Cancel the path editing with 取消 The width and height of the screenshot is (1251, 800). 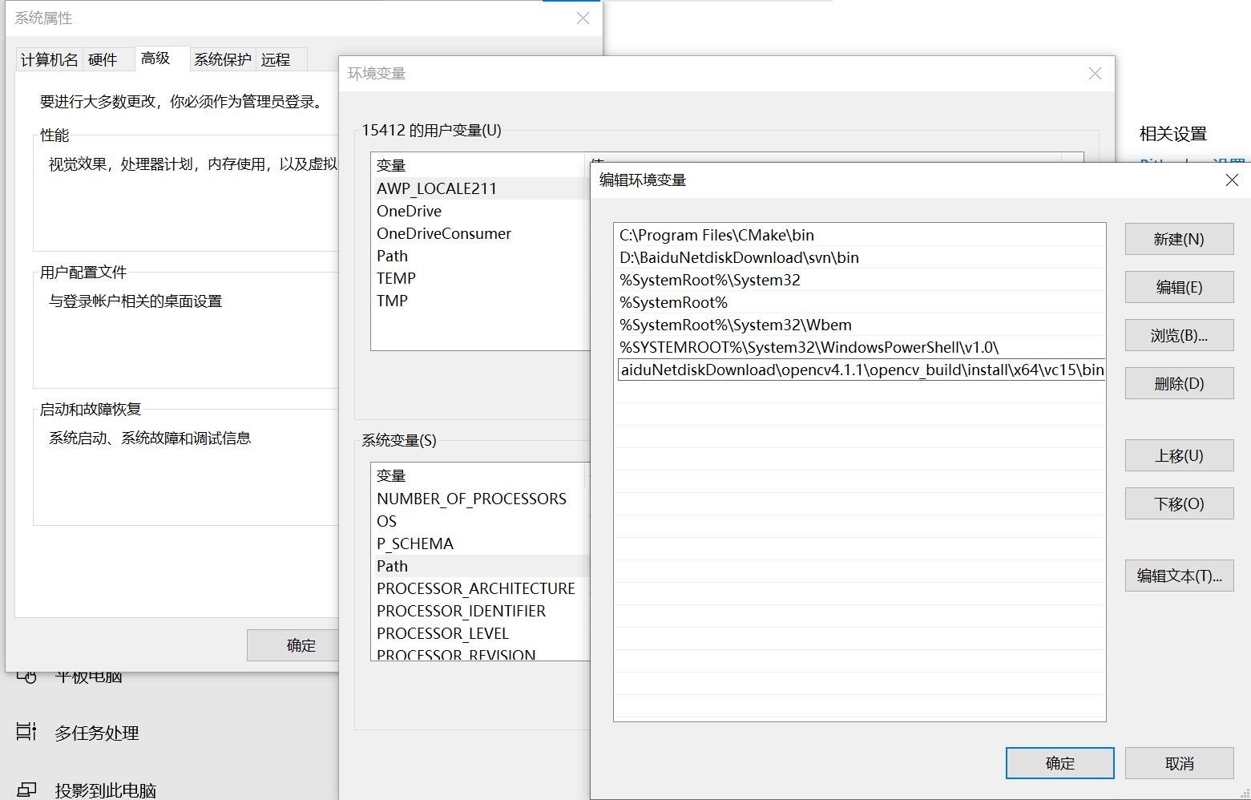coord(1179,762)
